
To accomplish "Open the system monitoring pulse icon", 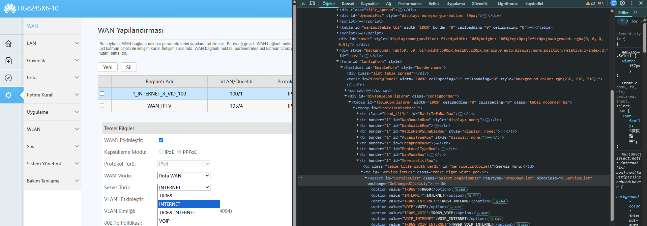I will coord(8,78).
